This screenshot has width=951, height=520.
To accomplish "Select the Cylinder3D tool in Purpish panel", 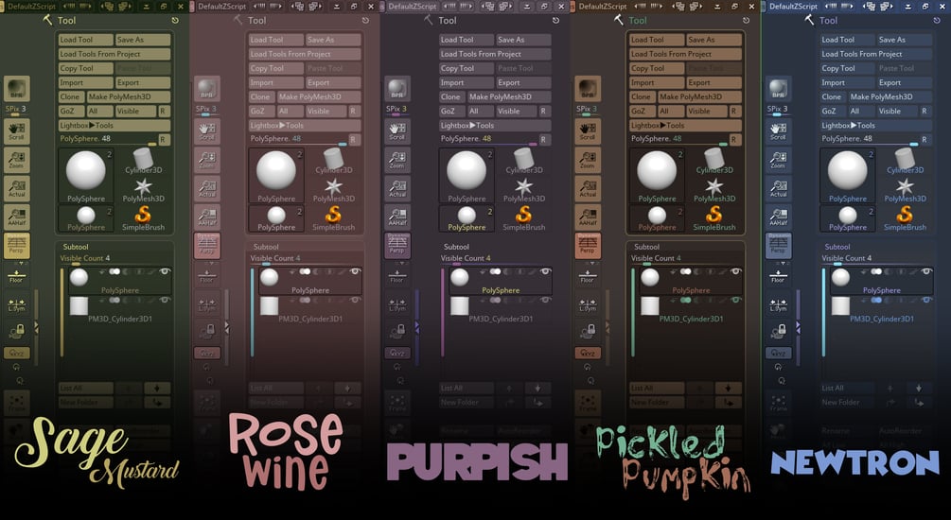I will (x=524, y=162).
